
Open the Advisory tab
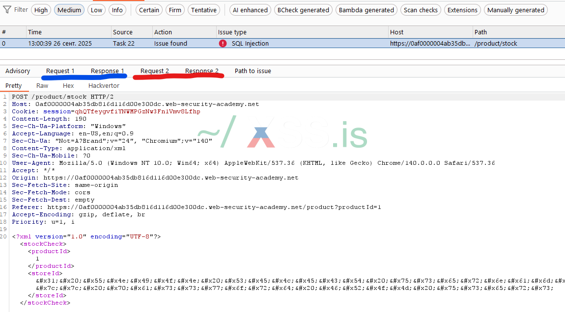coord(18,71)
